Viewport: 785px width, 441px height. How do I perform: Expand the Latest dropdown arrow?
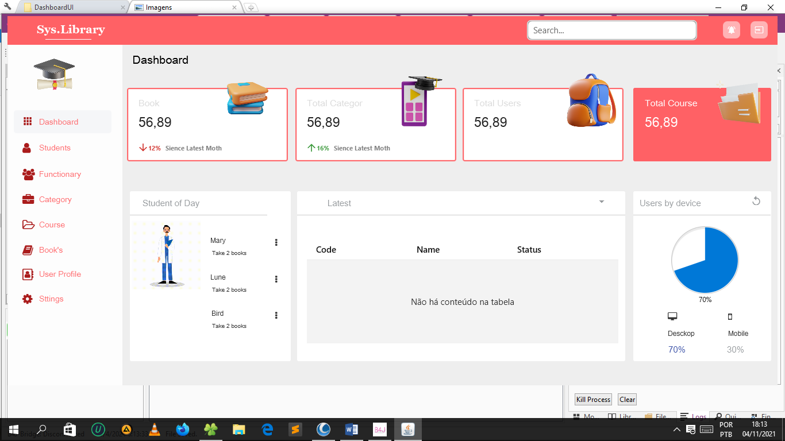pos(602,202)
